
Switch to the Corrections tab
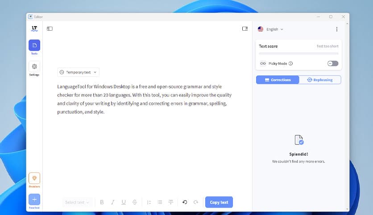click(278, 80)
